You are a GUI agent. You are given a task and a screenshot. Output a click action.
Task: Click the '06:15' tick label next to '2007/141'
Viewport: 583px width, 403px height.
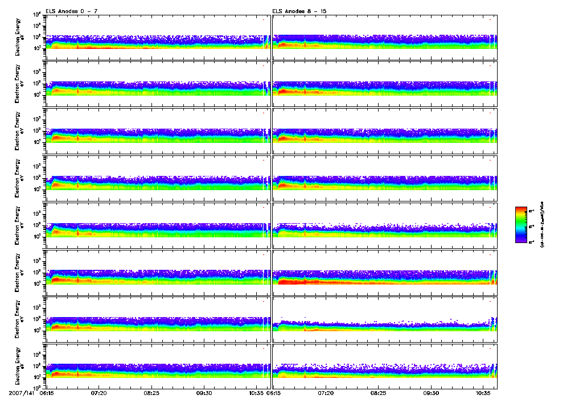(47, 393)
